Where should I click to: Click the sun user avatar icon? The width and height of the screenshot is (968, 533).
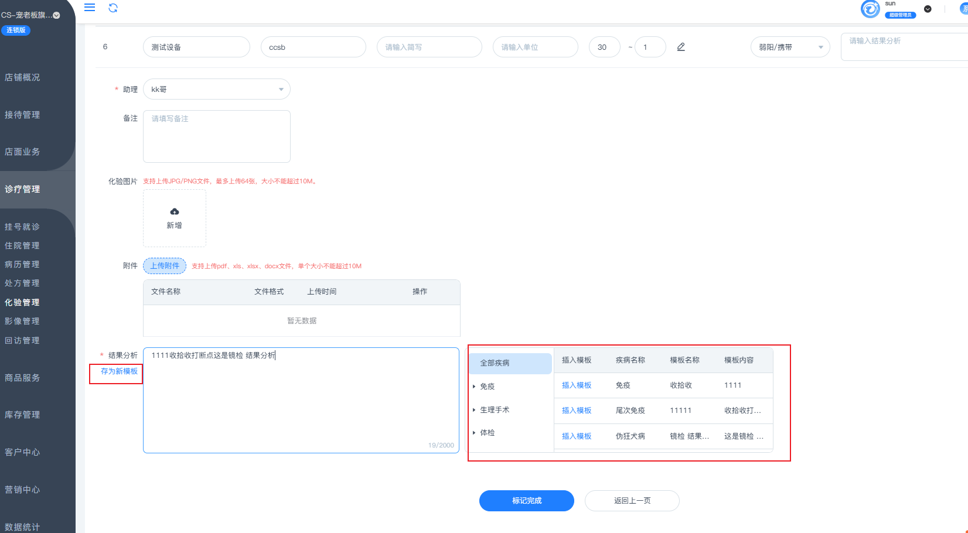click(870, 9)
